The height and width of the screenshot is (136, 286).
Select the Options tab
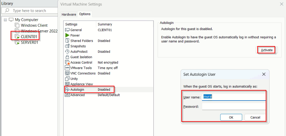click(85, 14)
